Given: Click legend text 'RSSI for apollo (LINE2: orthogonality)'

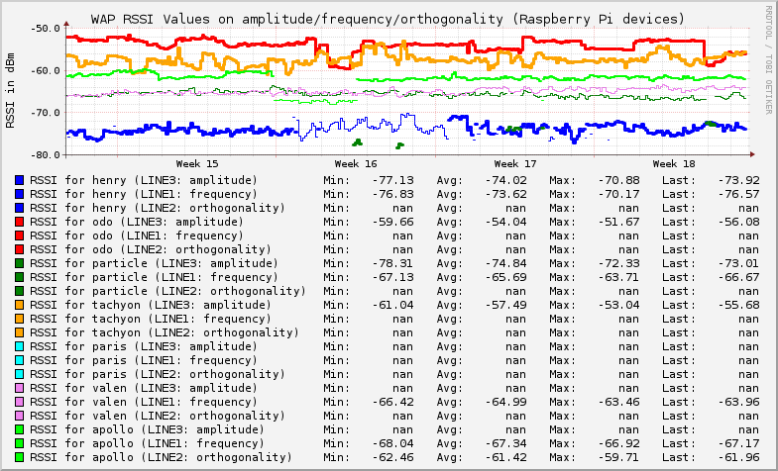Looking at the screenshot, I should click(x=162, y=457).
